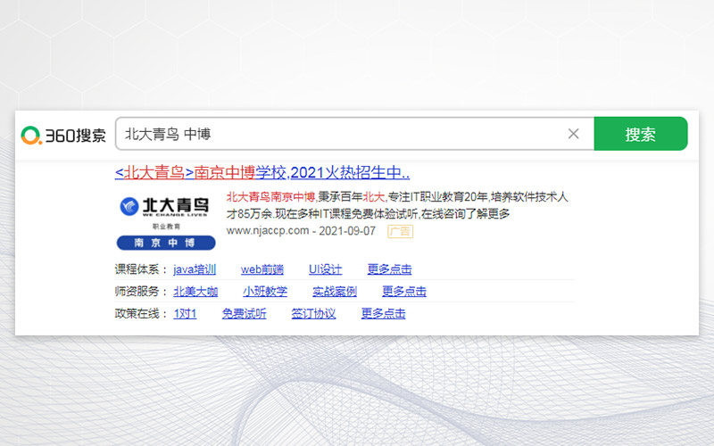Open the java培训 link
Image resolution: width=714 pixels, height=446 pixels.
pos(195,269)
